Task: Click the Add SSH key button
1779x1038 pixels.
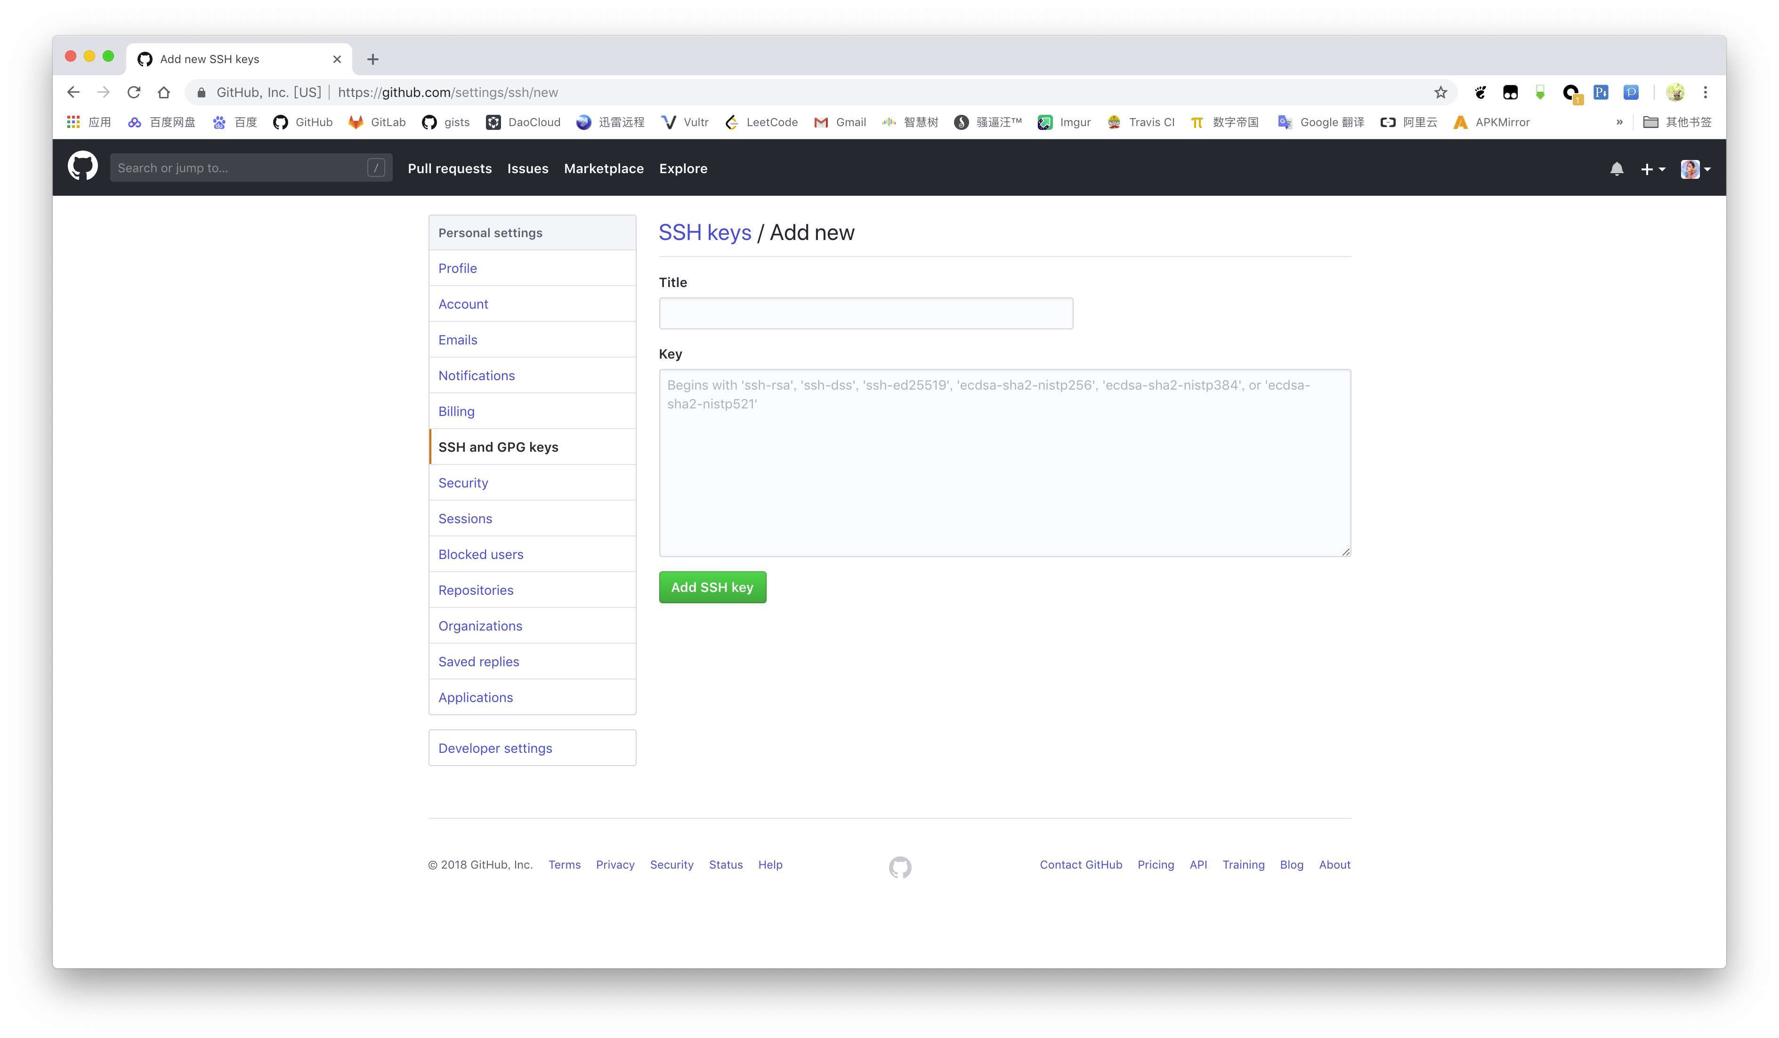Action: tap(712, 587)
